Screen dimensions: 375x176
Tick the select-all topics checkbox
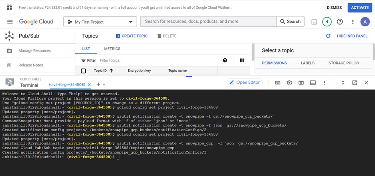pos(83,71)
